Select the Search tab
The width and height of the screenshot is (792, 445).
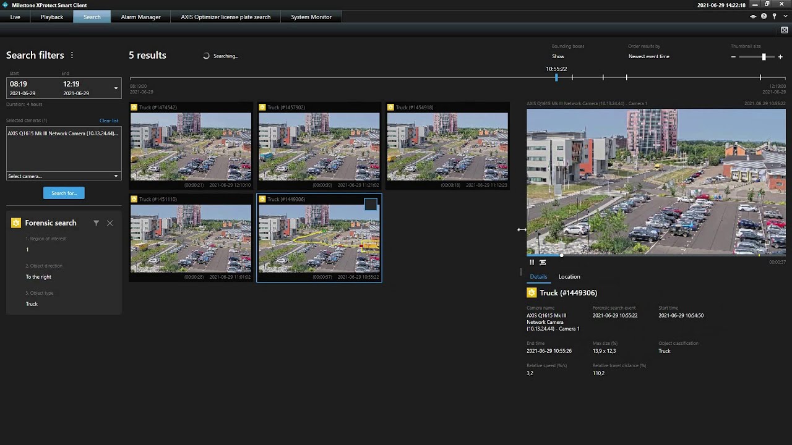(x=92, y=17)
